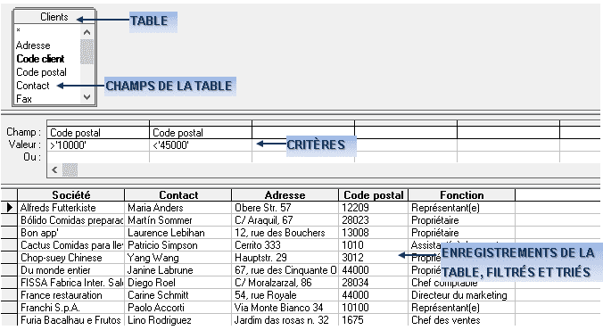Select the asterisk all-fields entry in Clients list
603x330 pixels.
pyautogui.click(x=19, y=30)
